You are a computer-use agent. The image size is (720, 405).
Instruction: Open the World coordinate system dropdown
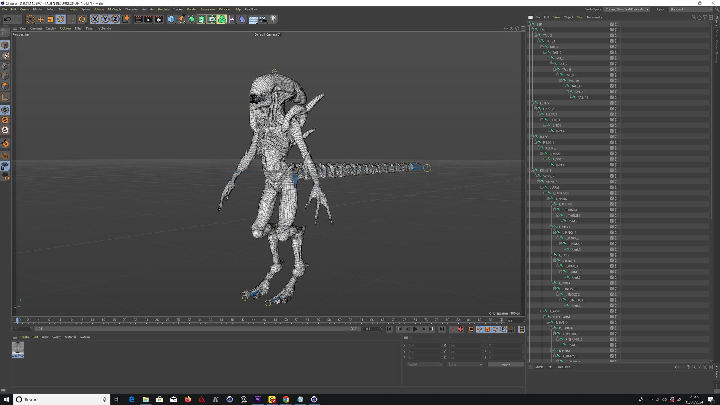[x=424, y=364]
